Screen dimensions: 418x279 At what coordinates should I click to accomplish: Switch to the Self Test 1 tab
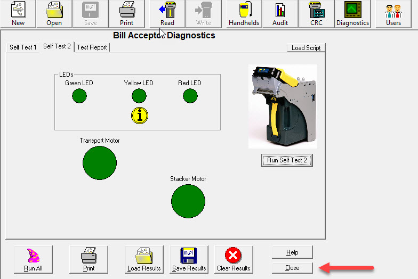pos(23,47)
